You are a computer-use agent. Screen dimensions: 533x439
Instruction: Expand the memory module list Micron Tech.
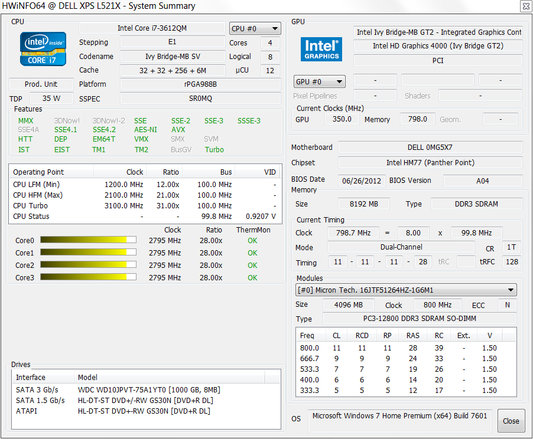406,290
